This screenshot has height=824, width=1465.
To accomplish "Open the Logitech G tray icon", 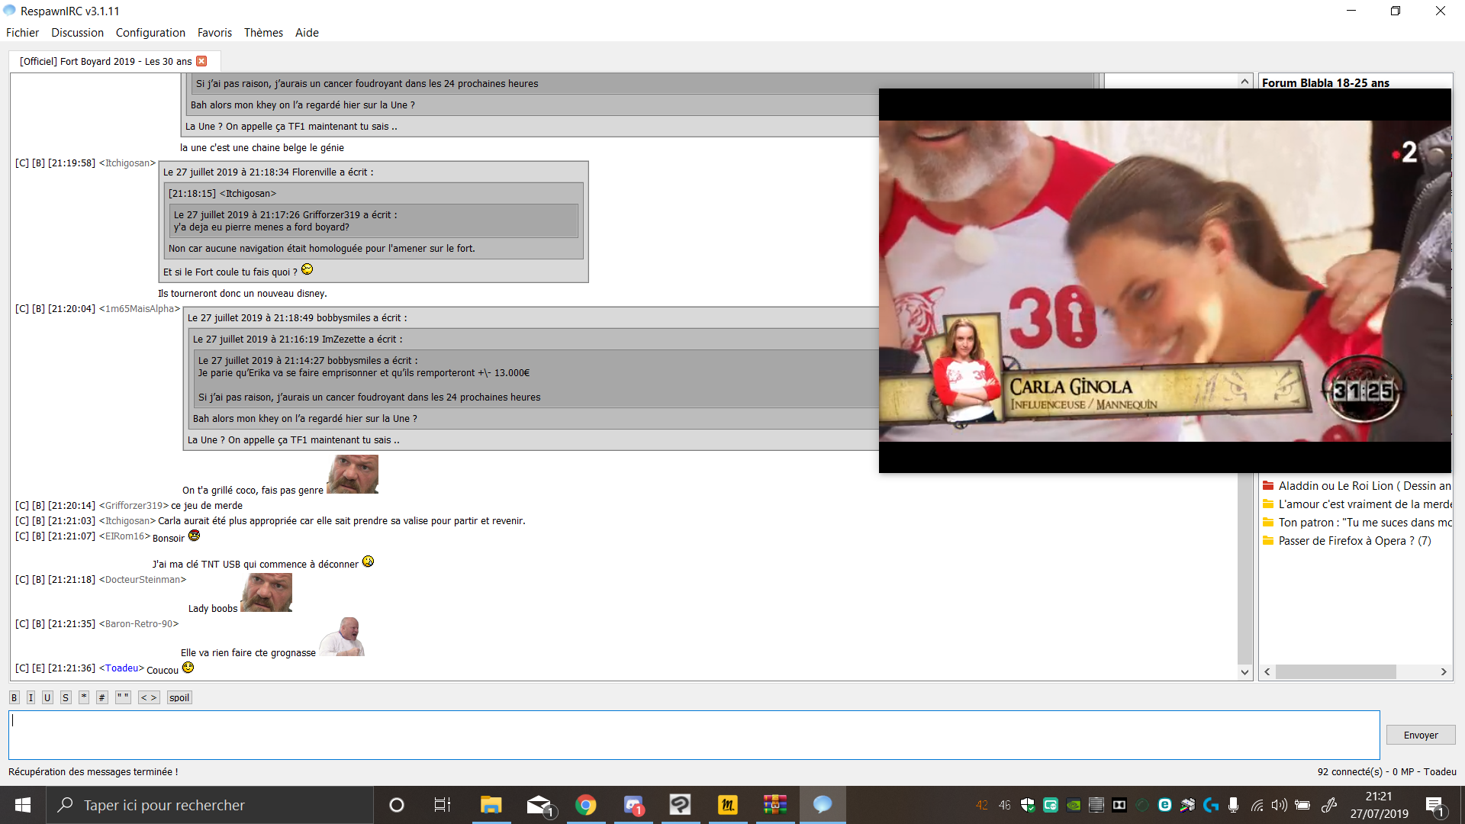I will [x=1211, y=805].
